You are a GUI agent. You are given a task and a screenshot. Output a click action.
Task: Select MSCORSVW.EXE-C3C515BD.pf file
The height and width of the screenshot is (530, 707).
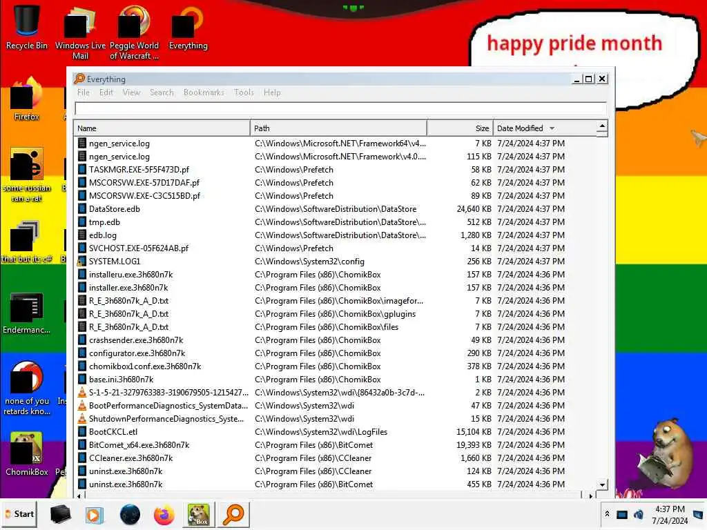pyautogui.click(x=336, y=195)
